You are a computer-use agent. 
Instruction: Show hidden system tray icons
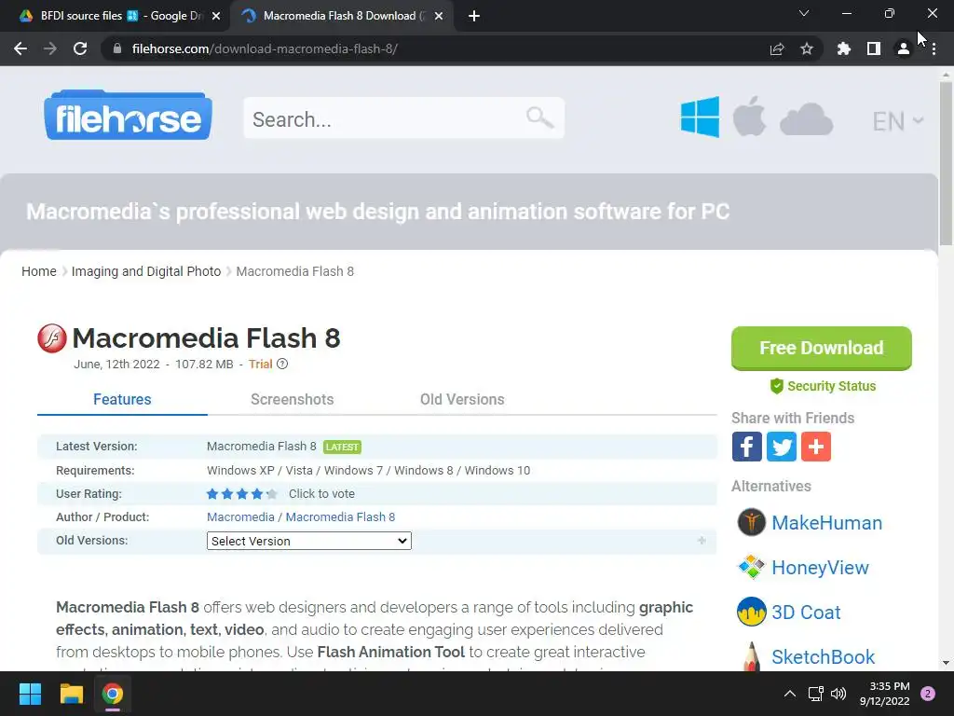pyautogui.click(x=790, y=694)
